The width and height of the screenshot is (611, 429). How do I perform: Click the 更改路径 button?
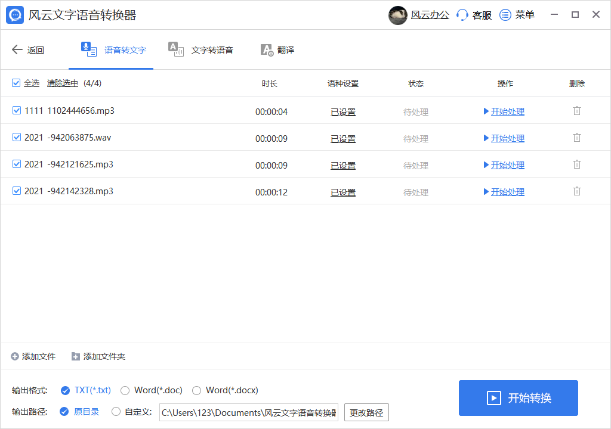[x=366, y=413]
